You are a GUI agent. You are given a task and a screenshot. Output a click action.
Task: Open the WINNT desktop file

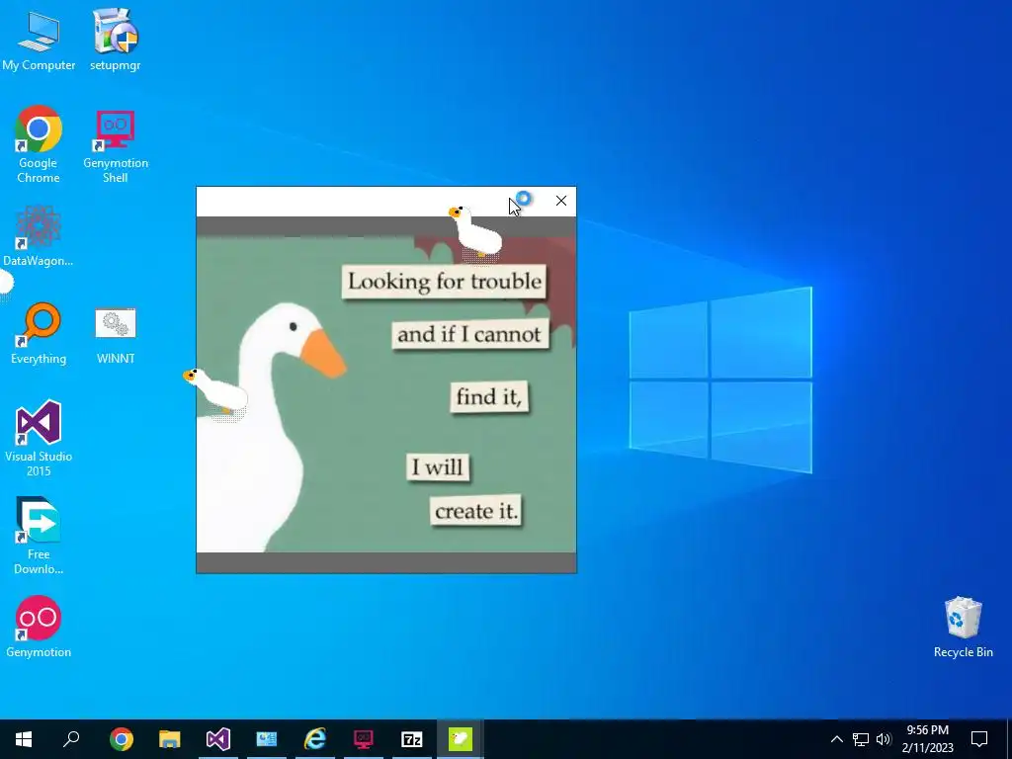(116, 336)
